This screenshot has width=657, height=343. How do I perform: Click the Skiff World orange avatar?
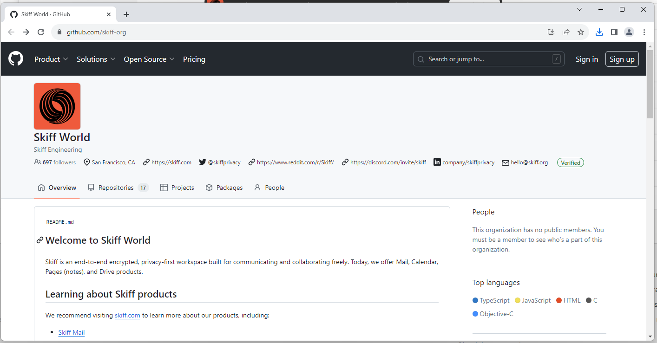click(57, 106)
